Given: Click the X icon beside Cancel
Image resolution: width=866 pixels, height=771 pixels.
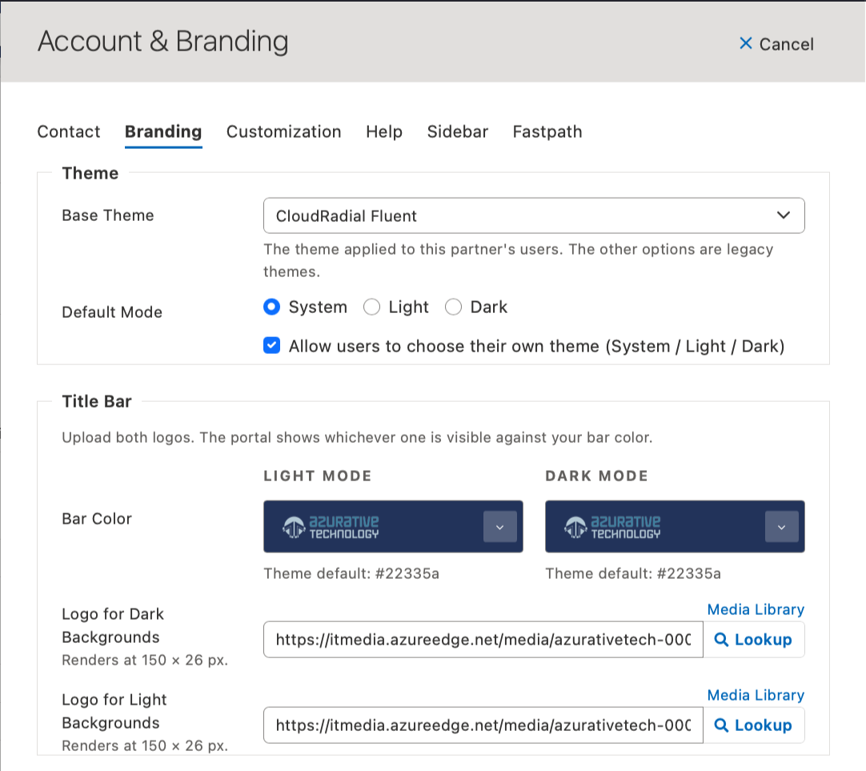Looking at the screenshot, I should (746, 43).
